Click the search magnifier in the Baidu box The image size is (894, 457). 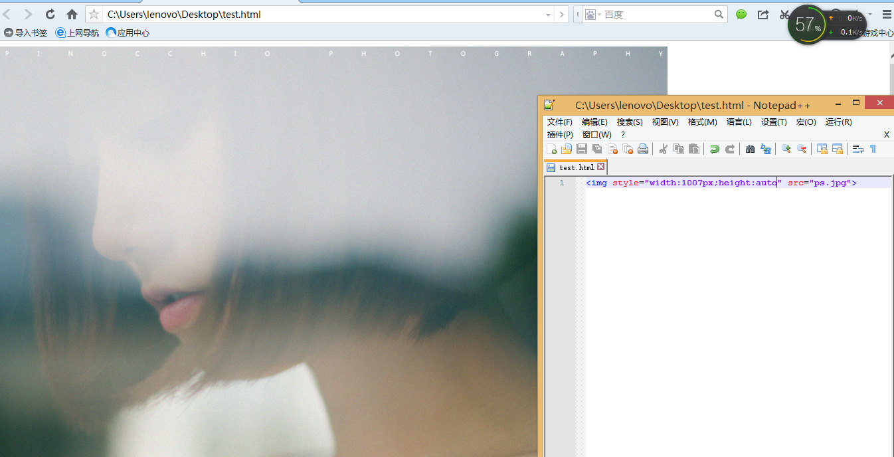(x=719, y=14)
